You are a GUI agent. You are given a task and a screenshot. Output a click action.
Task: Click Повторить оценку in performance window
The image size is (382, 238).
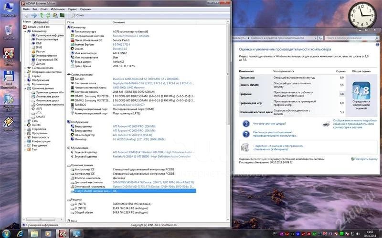tap(366, 159)
